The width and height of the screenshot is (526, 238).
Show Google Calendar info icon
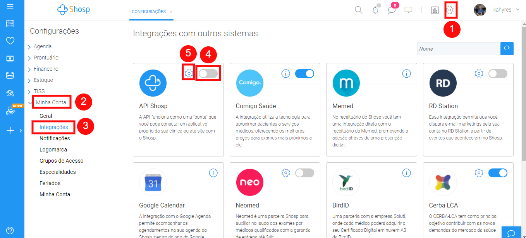213,173
